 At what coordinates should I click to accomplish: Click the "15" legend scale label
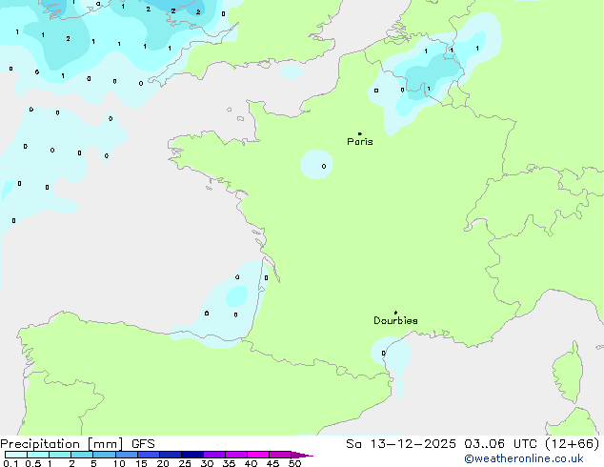[x=141, y=463]
